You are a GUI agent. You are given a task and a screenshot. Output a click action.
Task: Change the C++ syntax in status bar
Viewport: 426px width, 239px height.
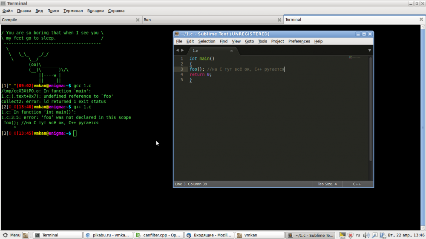point(357,184)
